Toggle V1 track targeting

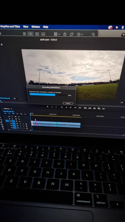coord(13,121)
